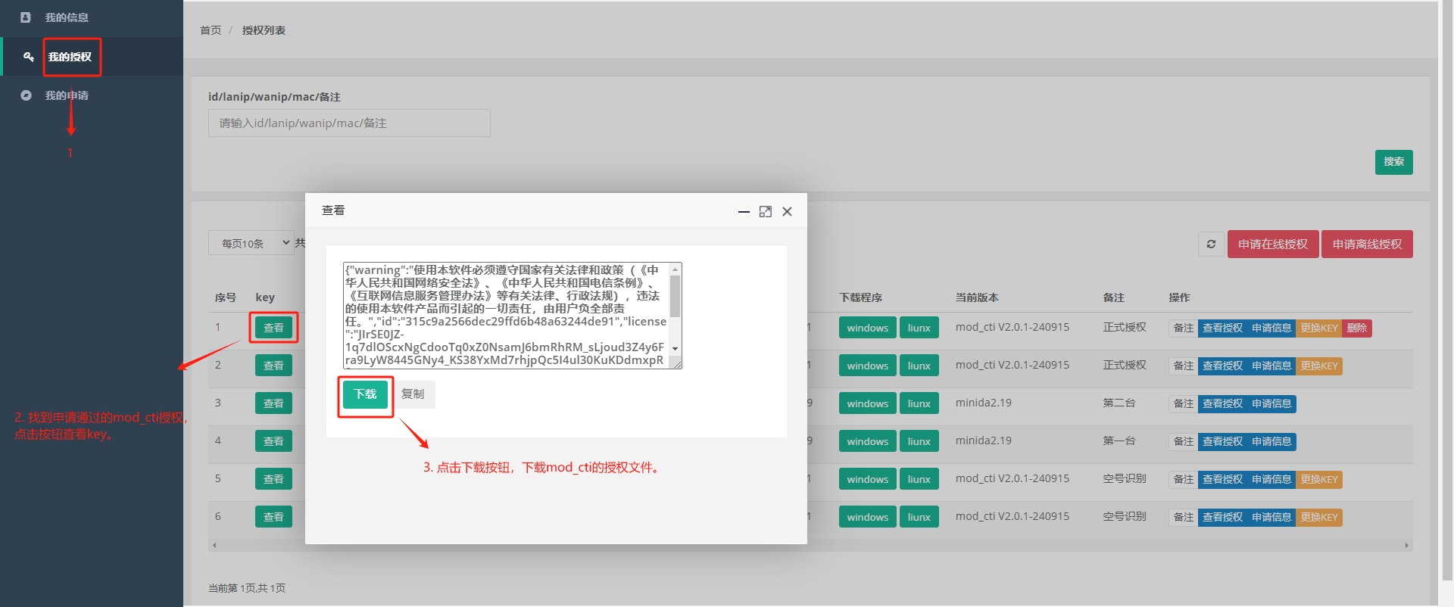This screenshot has width=1454, height=607.
Task: Click the textarea scrollbar up arrow
Action: point(676,269)
